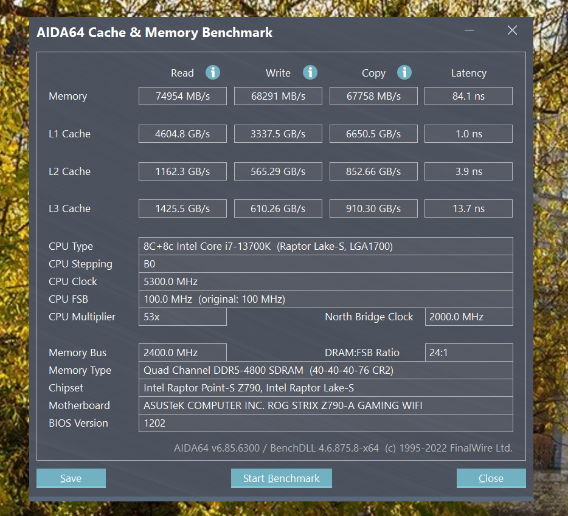Click L1 Cache Read 4604.8 GB/s

click(182, 134)
